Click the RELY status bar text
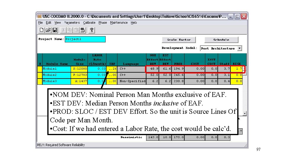 click(61, 145)
